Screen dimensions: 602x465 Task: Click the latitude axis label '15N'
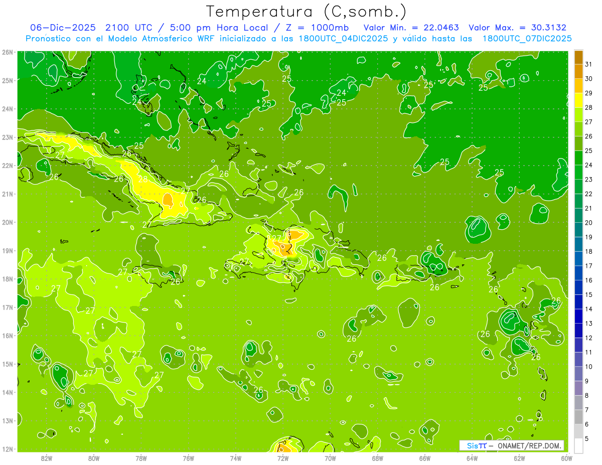pyautogui.click(x=7, y=364)
